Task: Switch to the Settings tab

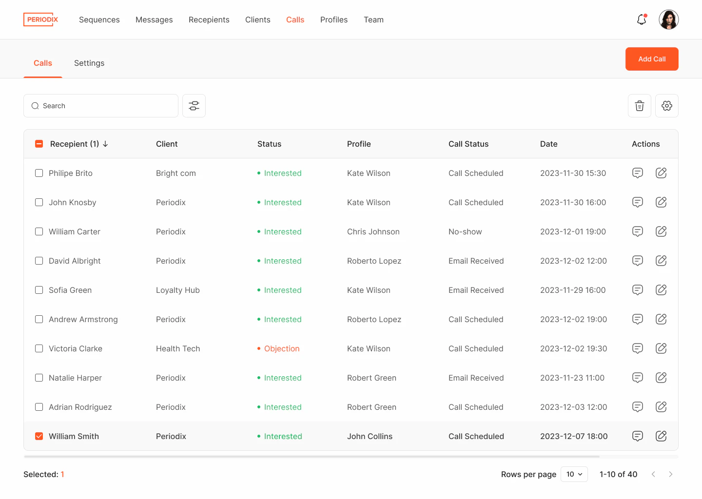Action: 89,63
